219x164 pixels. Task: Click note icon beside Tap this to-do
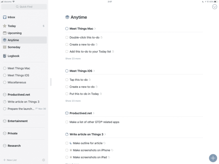(x=90, y=80)
